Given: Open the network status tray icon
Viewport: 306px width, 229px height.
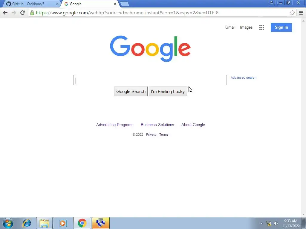Looking at the screenshot, I should tap(269, 223).
